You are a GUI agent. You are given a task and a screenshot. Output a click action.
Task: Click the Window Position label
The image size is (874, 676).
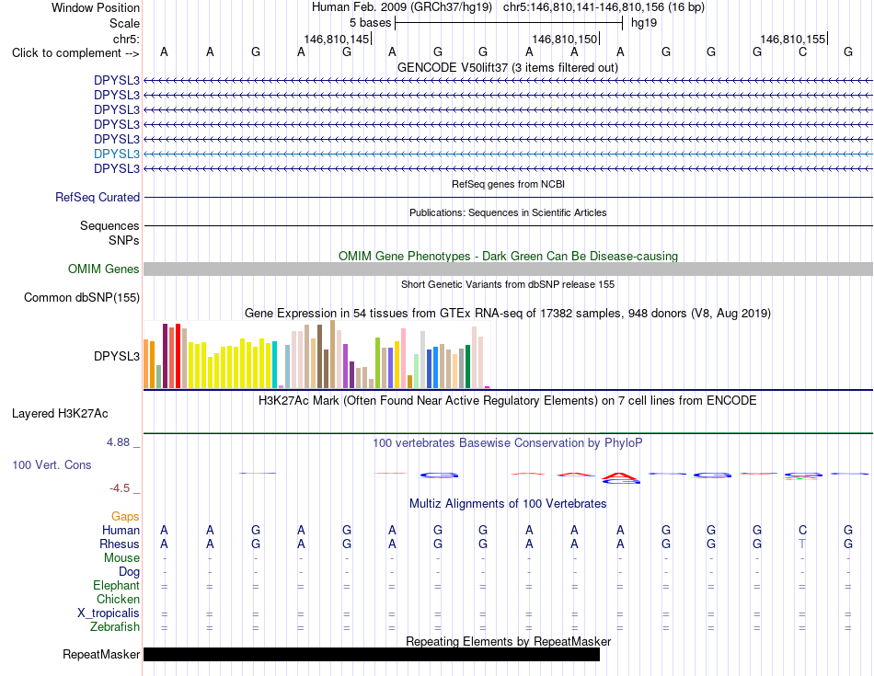click(x=96, y=7)
